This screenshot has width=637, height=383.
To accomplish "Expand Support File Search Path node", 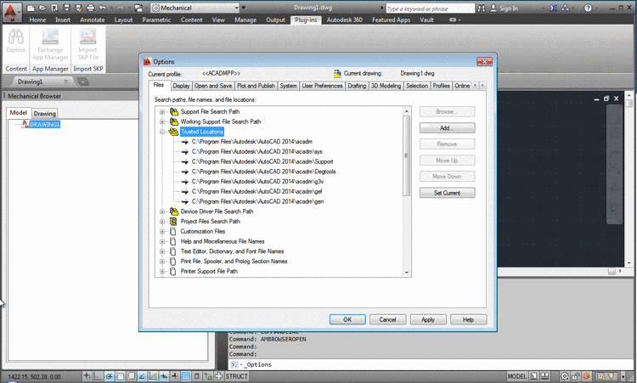I will click(162, 112).
